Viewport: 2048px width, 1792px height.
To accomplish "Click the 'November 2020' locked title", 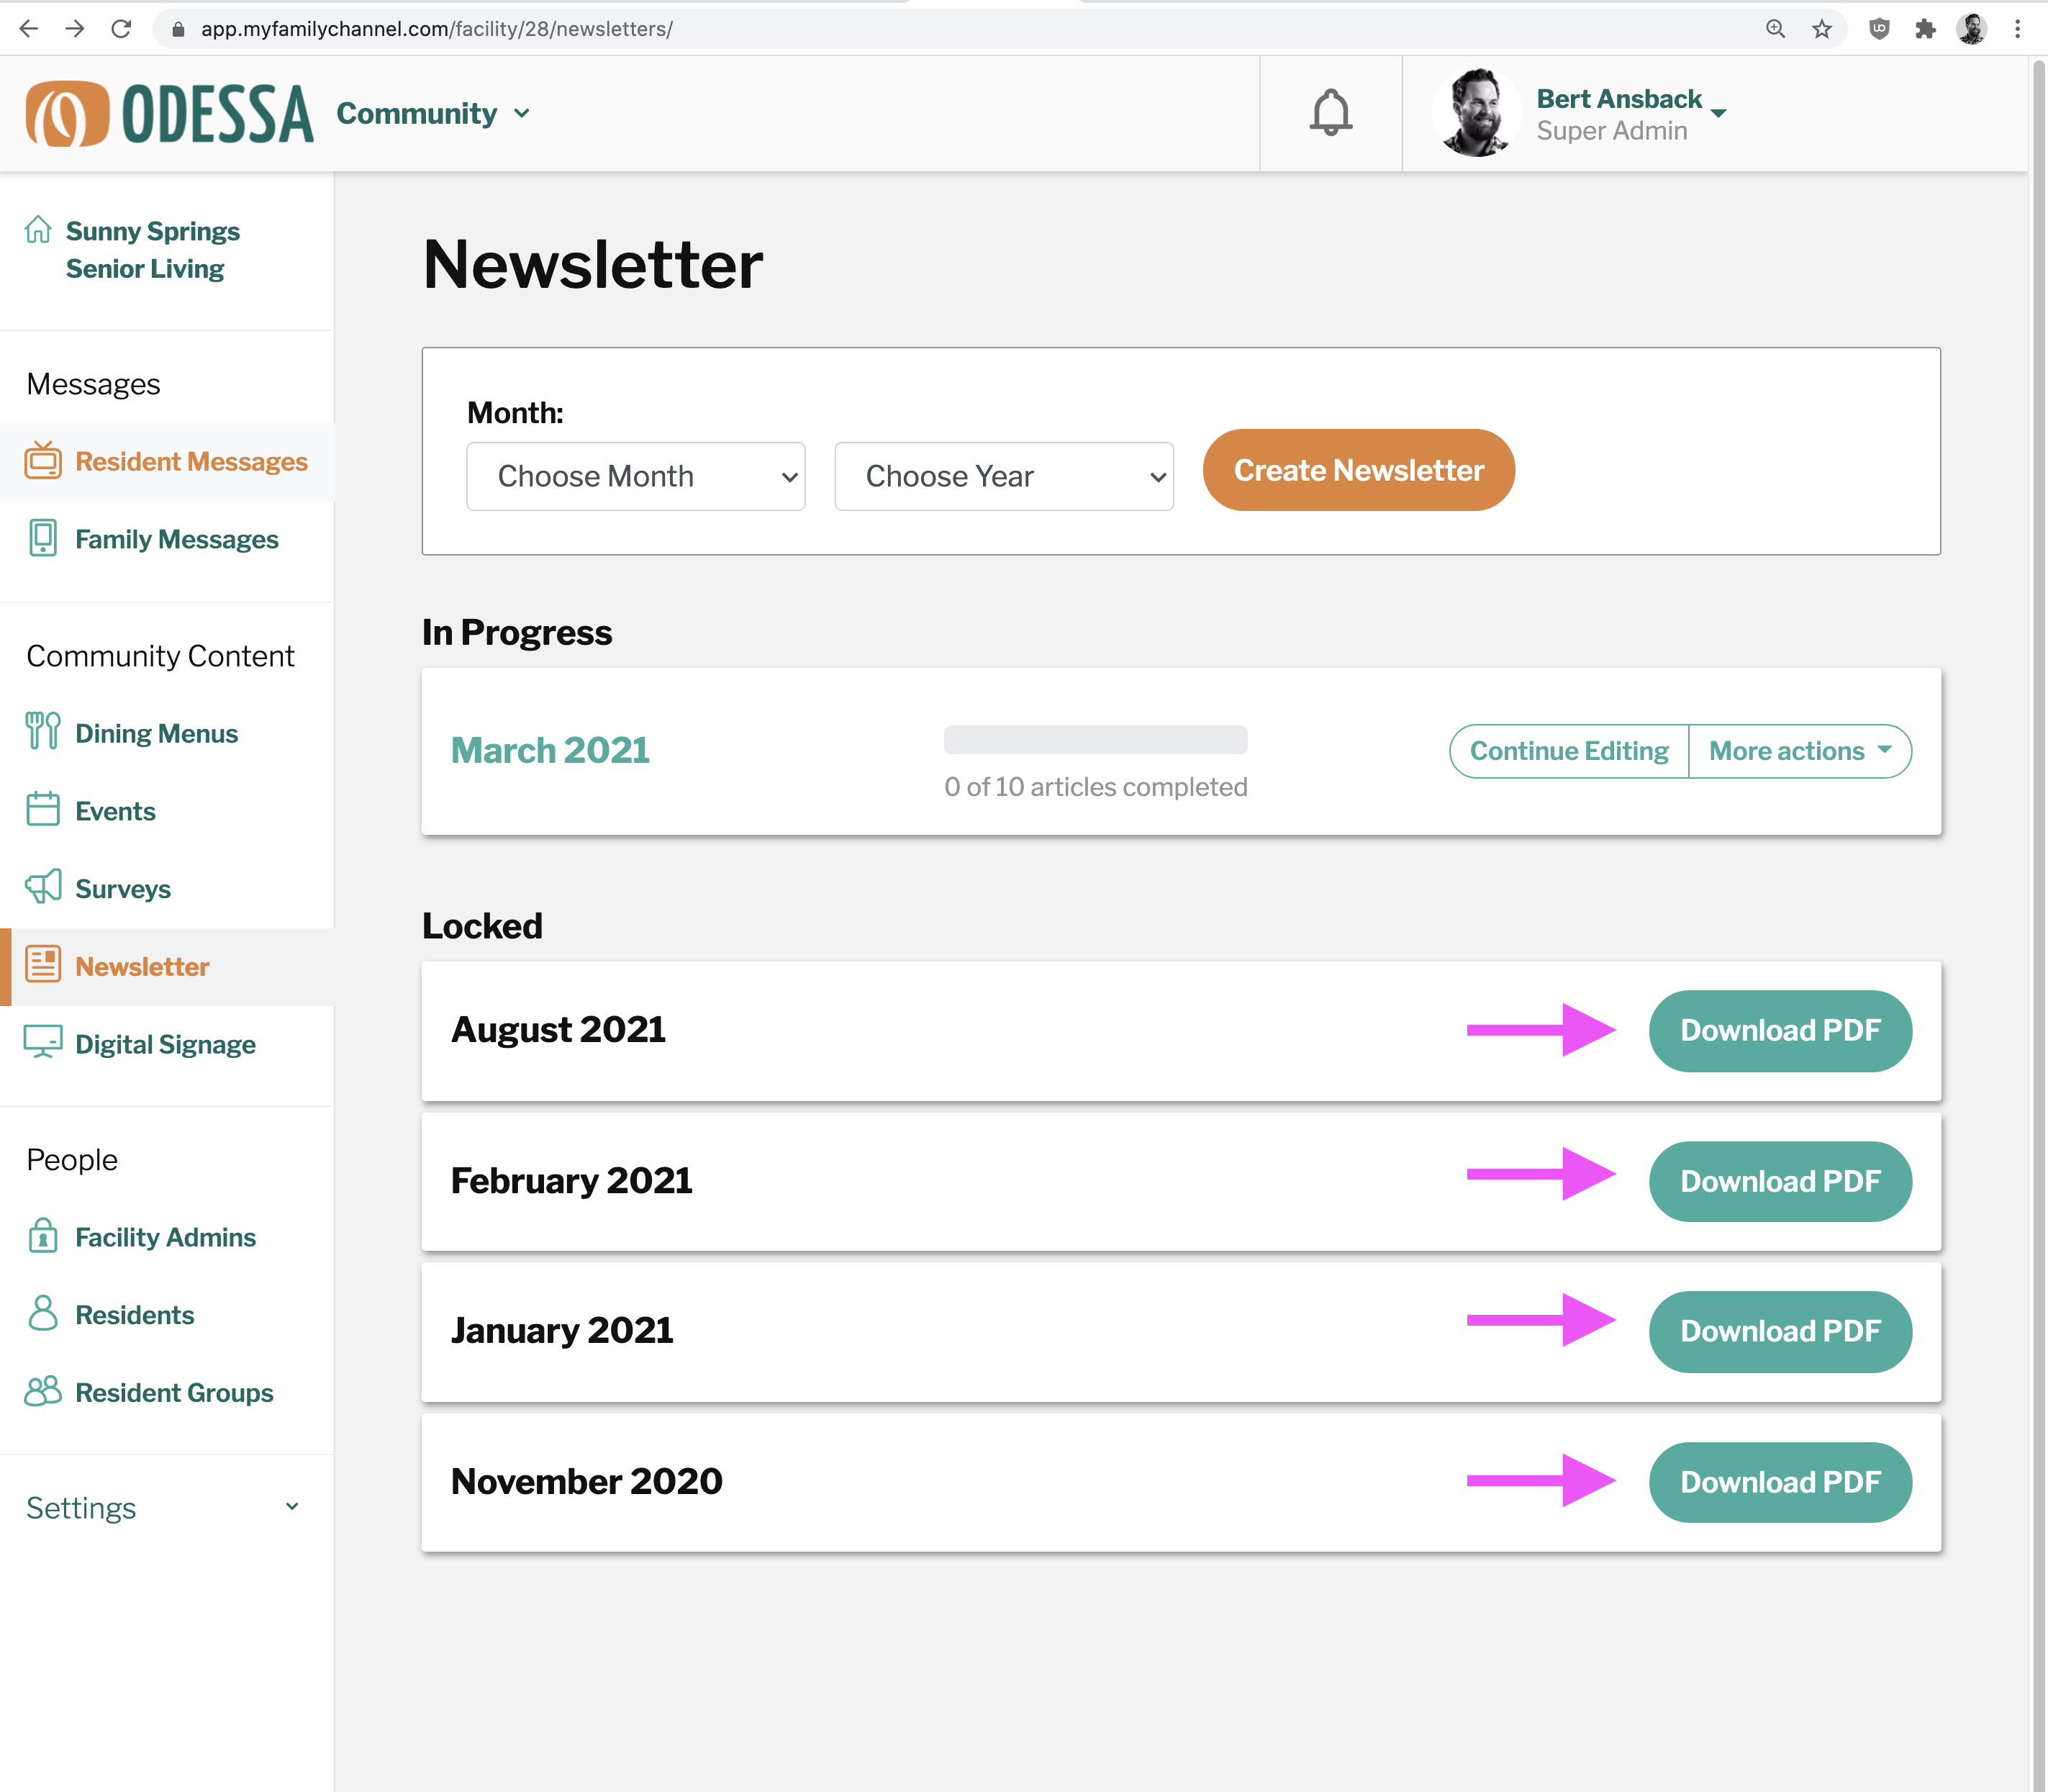I will [586, 1481].
